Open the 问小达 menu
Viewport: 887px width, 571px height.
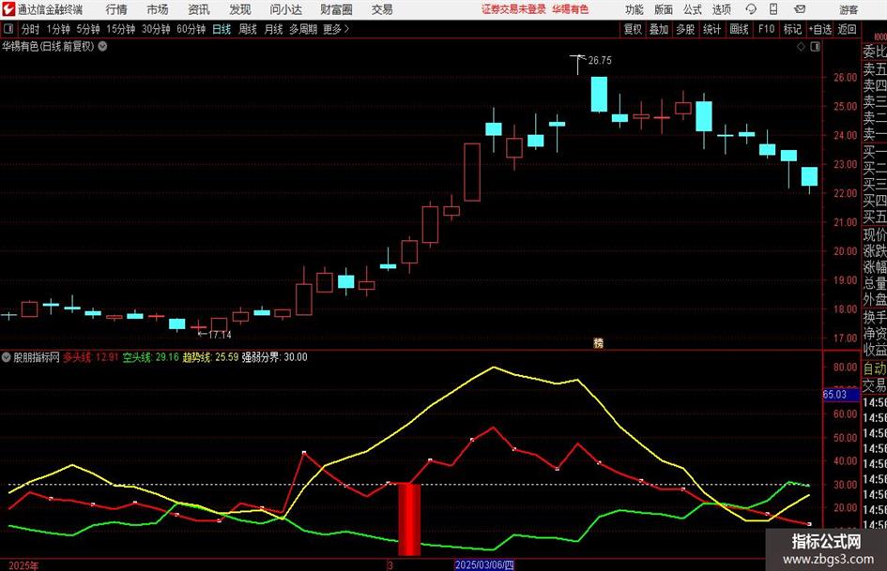[285, 9]
